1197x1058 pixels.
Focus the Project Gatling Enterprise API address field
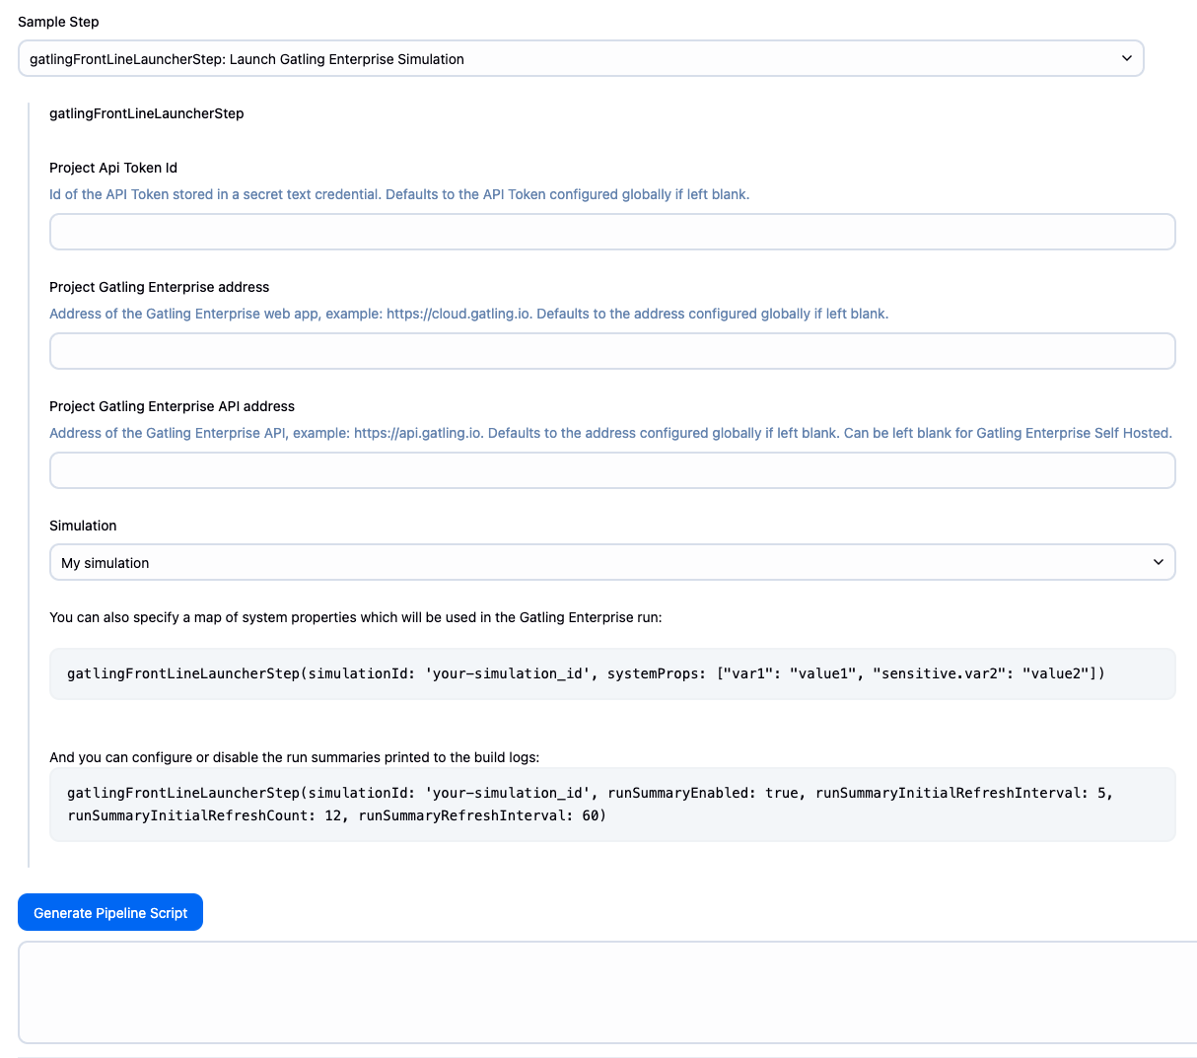(x=612, y=470)
